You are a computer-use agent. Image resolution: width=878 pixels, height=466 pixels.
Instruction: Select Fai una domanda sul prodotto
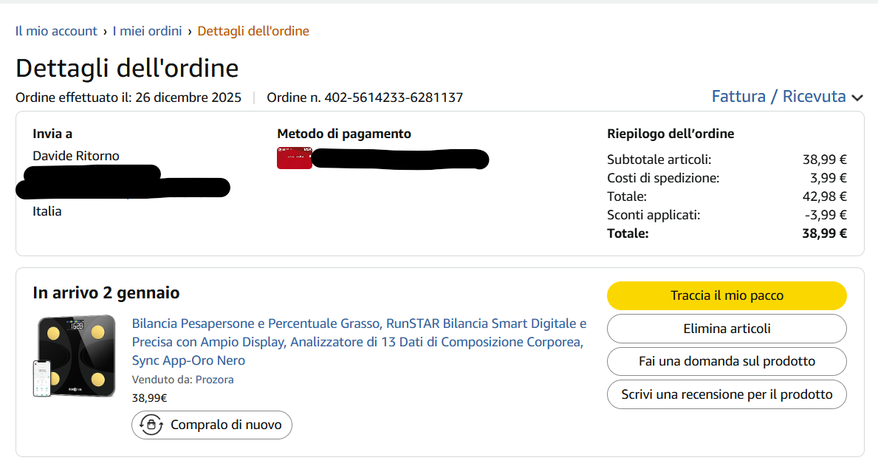pos(727,361)
